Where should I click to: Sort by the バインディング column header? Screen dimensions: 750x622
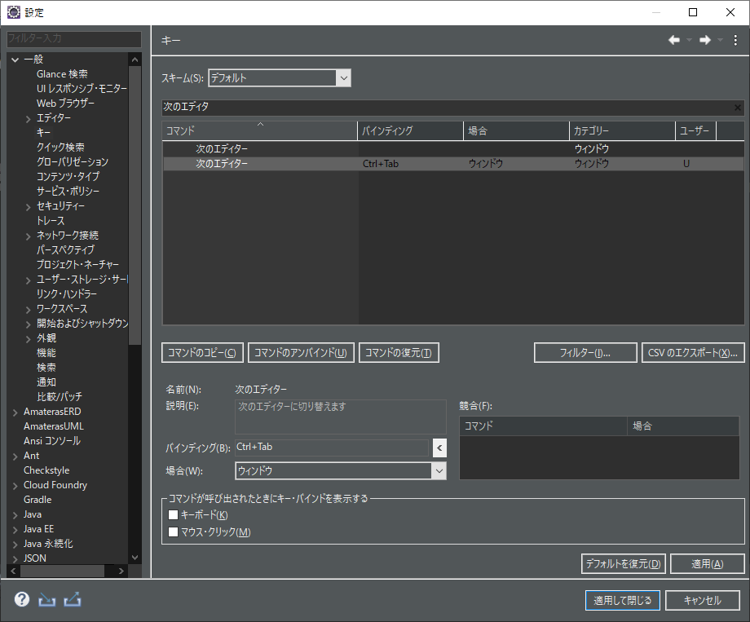click(x=410, y=130)
